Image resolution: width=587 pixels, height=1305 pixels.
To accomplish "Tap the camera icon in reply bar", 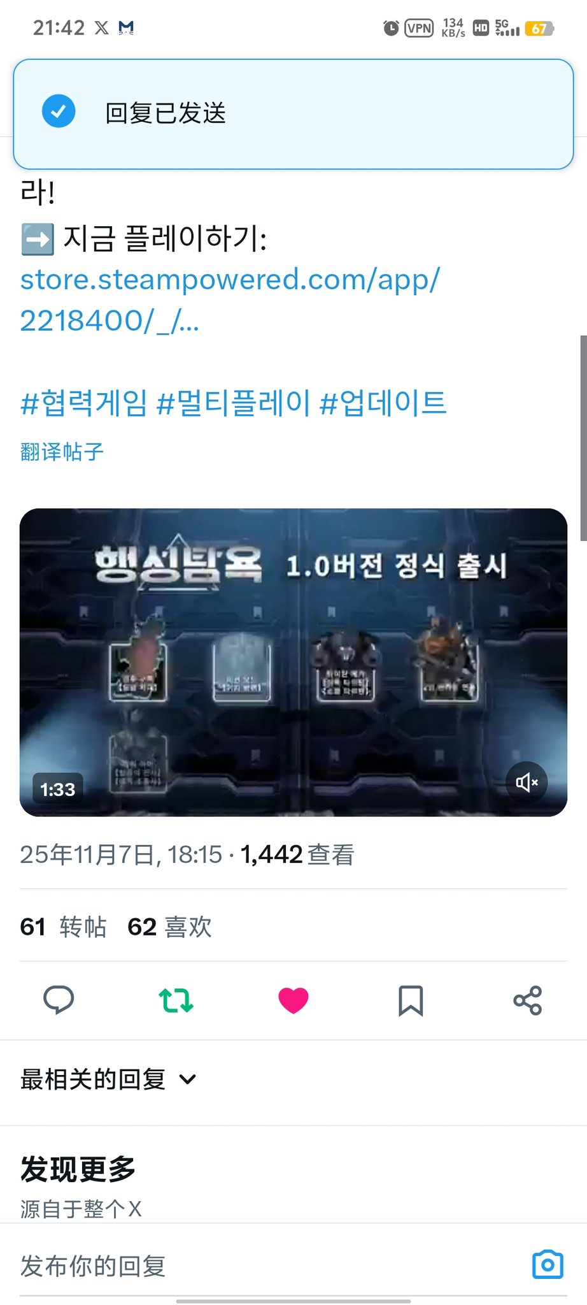I will point(548,1265).
